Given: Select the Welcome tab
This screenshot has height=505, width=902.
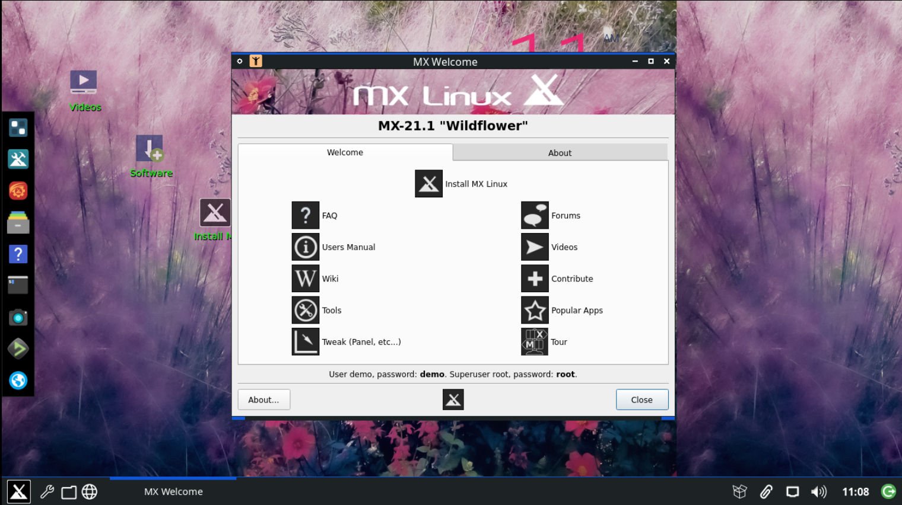Looking at the screenshot, I should pos(345,152).
